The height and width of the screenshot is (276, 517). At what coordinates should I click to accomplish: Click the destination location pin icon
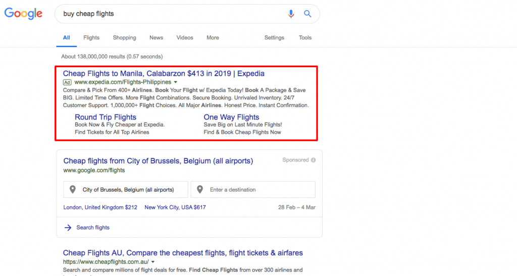pyautogui.click(x=200, y=189)
